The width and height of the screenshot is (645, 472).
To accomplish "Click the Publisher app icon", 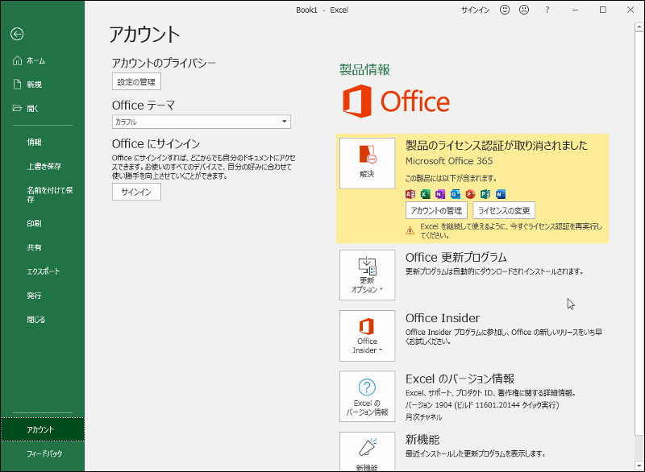I will tap(485, 194).
